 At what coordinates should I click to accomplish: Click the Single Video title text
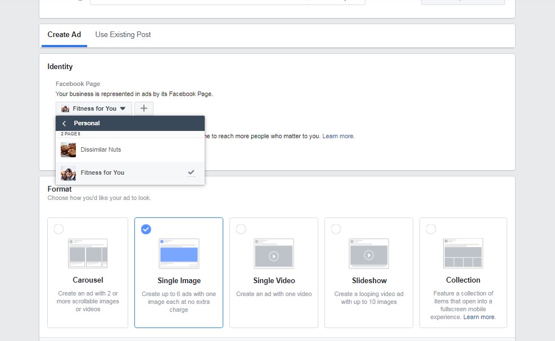pyautogui.click(x=274, y=281)
